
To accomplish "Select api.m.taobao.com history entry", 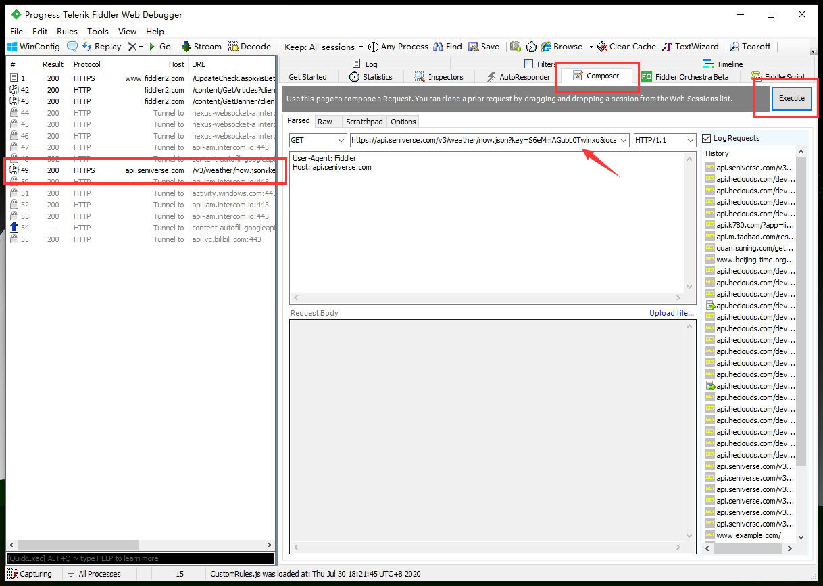I will [751, 237].
